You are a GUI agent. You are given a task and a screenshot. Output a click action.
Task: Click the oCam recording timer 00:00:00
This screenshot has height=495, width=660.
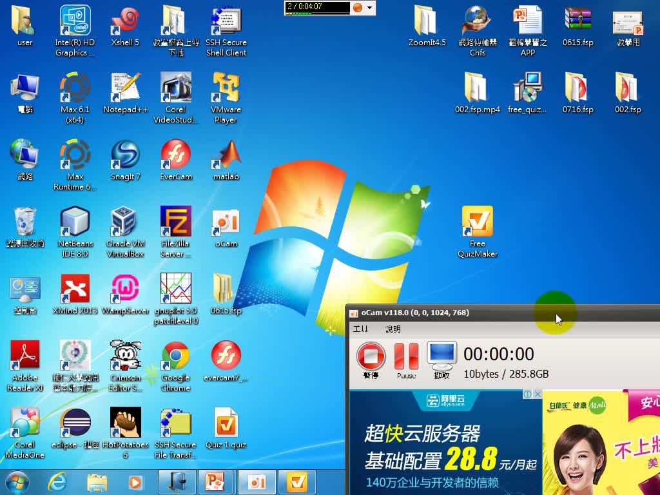(x=499, y=354)
